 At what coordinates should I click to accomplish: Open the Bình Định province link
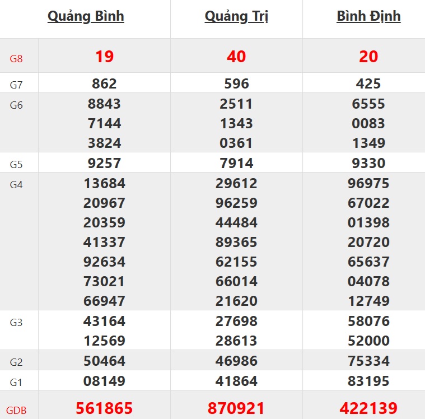coord(368,17)
